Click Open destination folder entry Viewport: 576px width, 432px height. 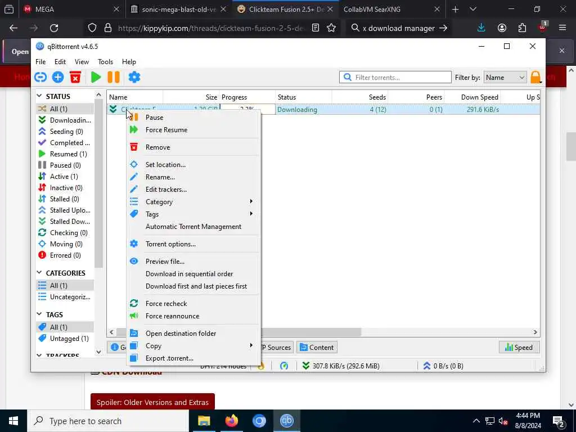coord(193,334)
